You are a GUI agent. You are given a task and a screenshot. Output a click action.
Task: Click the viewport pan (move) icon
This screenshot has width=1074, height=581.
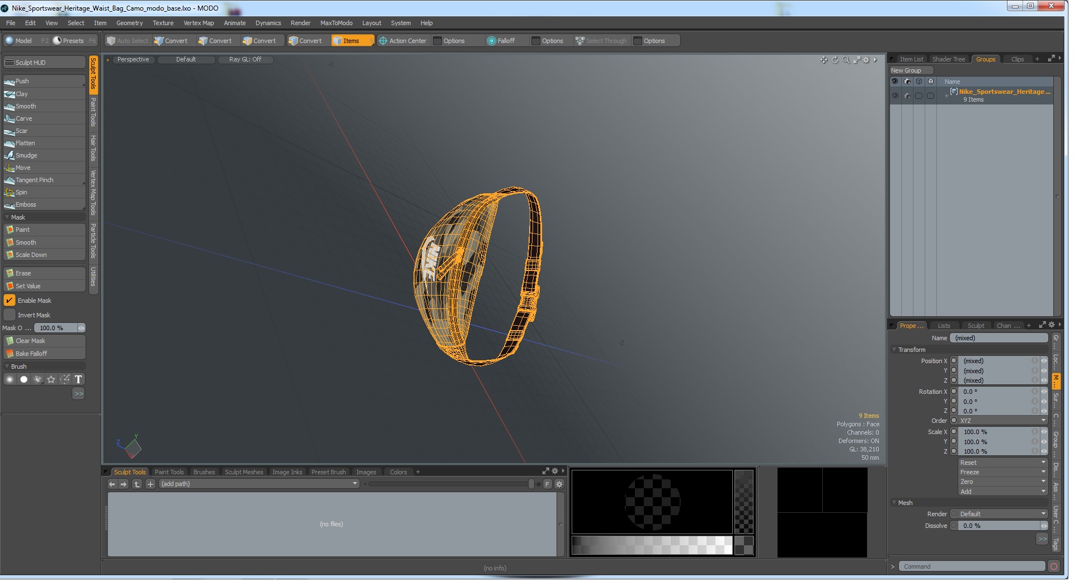(x=824, y=60)
